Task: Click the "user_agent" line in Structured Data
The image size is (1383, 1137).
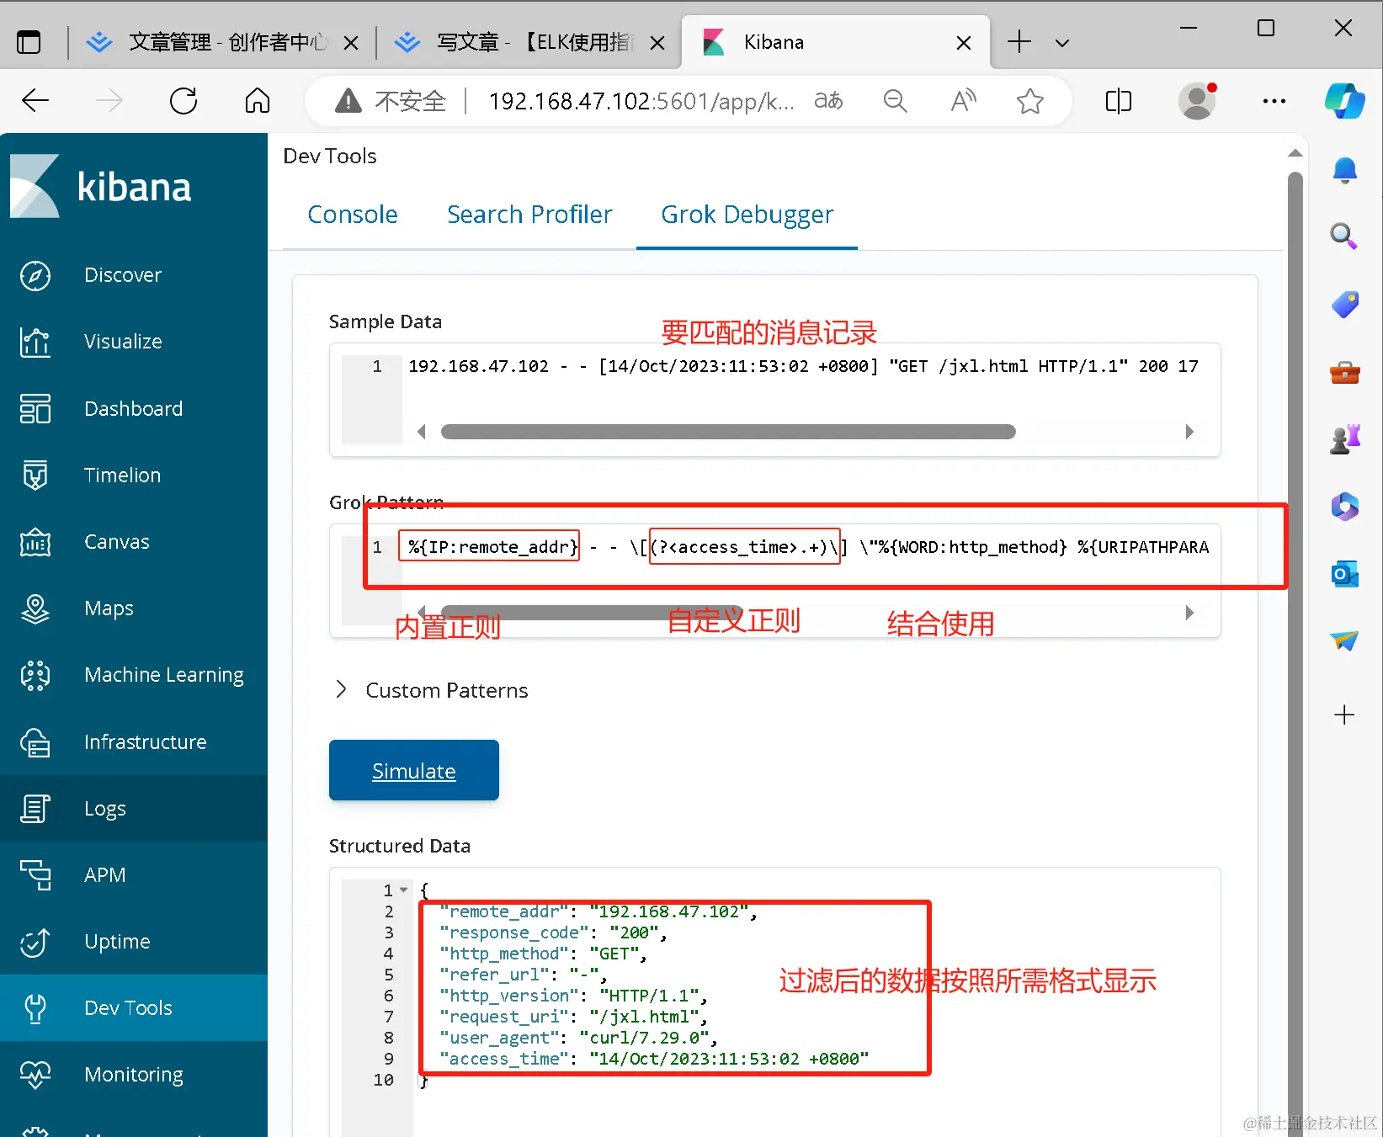Action: click(577, 1038)
